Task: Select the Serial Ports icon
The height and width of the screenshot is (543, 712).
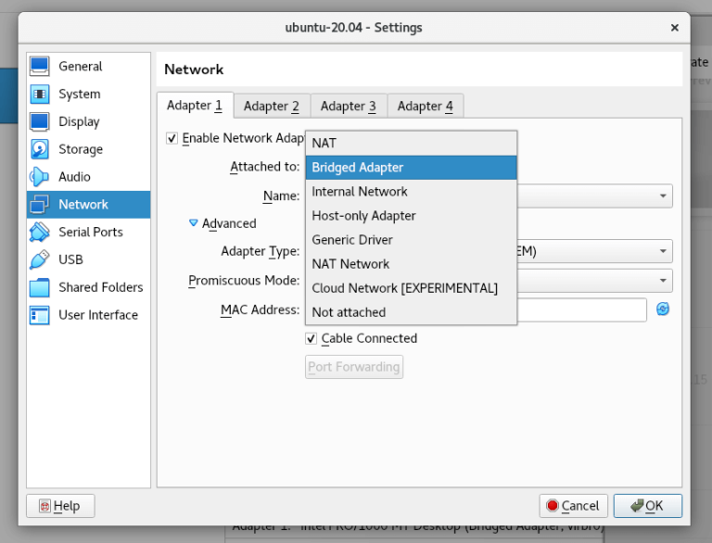Action: pyautogui.click(x=40, y=232)
